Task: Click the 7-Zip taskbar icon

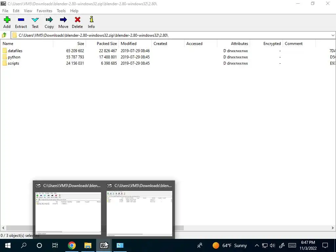Action: tap(103, 245)
